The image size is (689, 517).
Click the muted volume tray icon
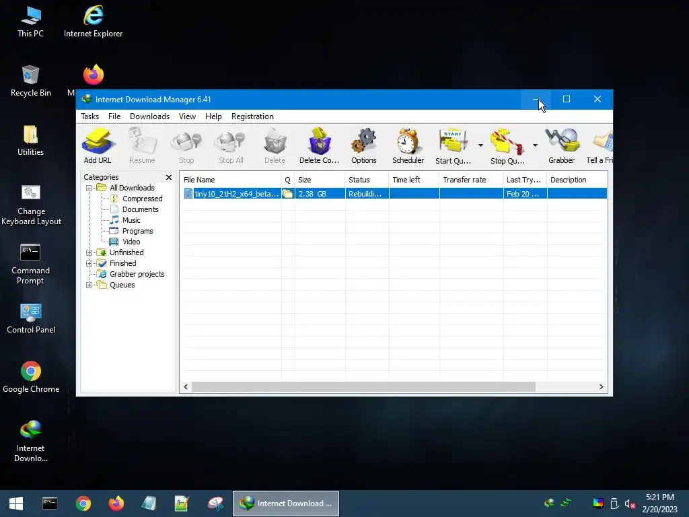[x=630, y=504]
